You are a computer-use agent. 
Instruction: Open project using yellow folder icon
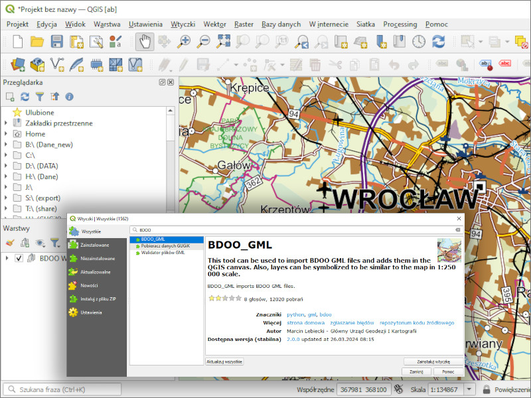click(x=37, y=42)
